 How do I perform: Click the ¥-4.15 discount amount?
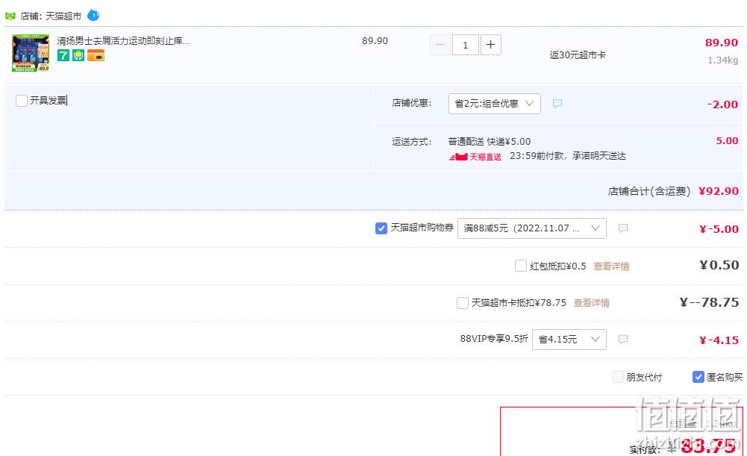pyautogui.click(x=719, y=340)
